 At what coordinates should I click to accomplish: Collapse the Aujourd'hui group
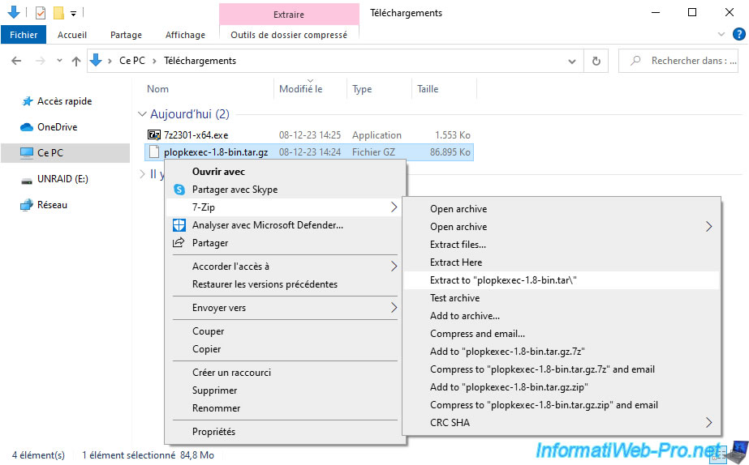pyautogui.click(x=143, y=114)
